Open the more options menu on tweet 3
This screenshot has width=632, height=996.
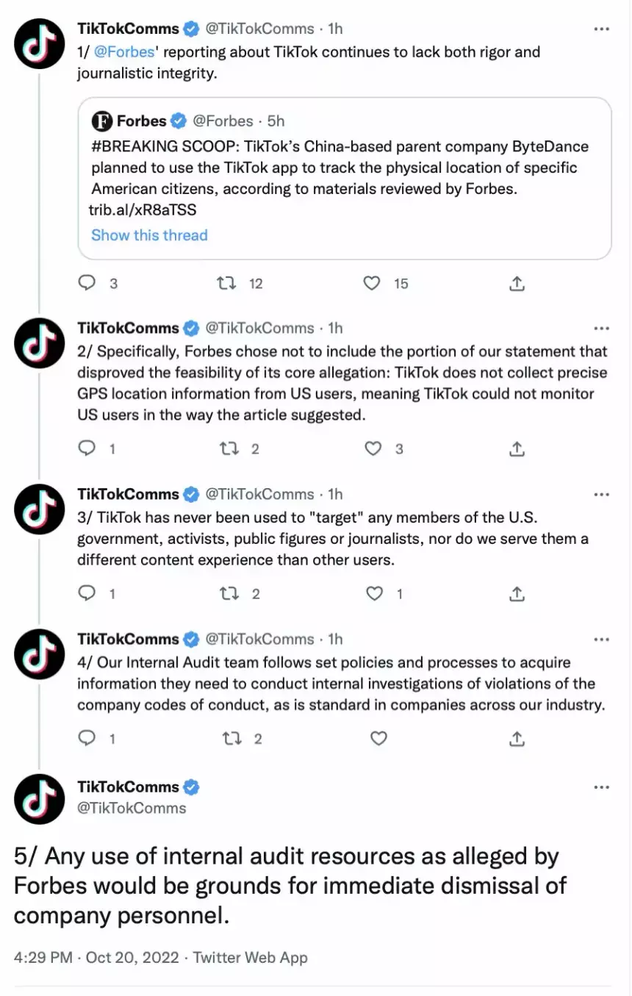point(602,493)
